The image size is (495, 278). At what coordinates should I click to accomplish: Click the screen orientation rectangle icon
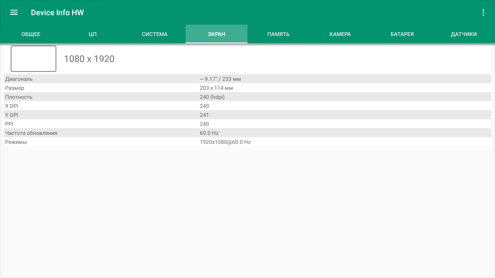(x=34, y=59)
